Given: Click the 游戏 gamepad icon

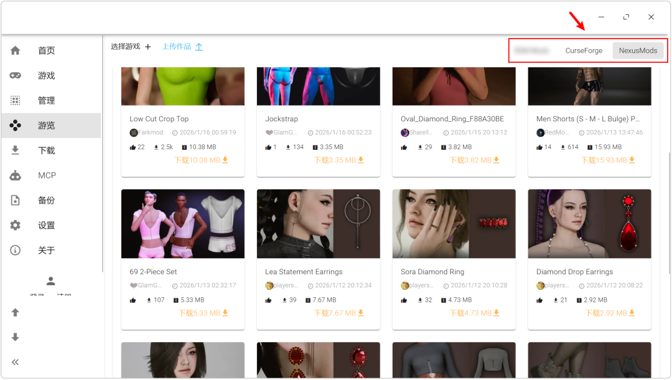Looking at the screenshot, I should 16,75.
